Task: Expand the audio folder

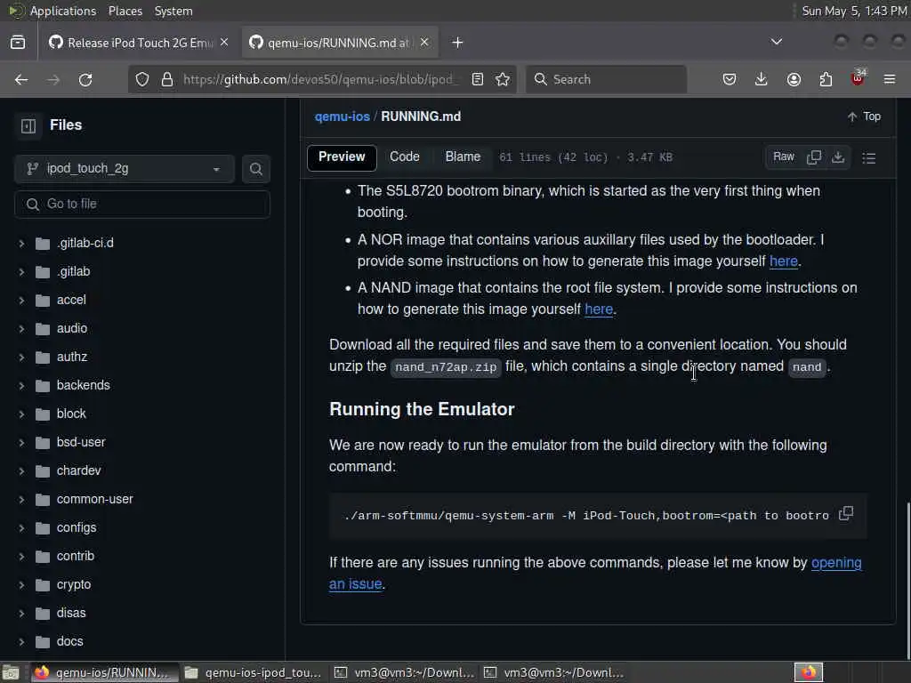Action: click(x=21, y=329)
